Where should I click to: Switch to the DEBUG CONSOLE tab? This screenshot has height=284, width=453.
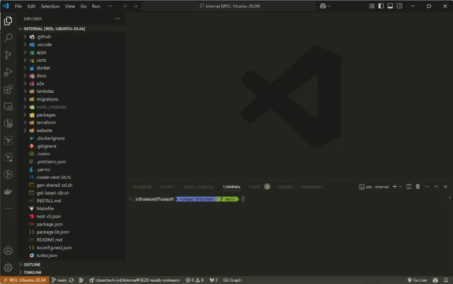[199, 187]
